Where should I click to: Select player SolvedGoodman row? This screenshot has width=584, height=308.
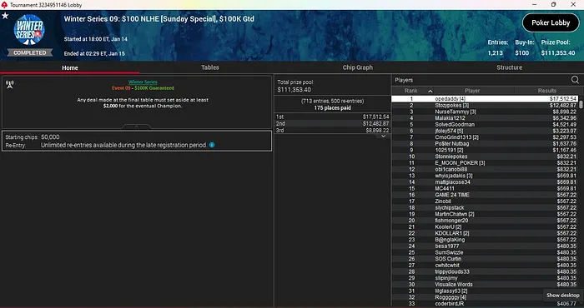coord(485,125)
